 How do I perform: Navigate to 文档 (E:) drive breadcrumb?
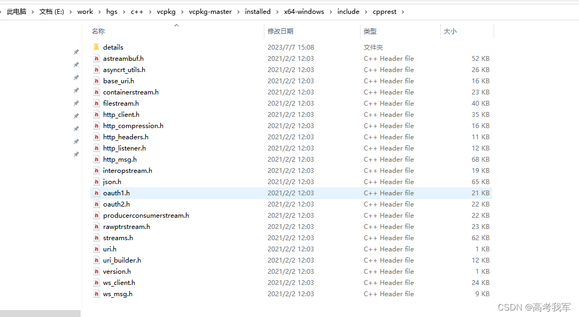pyautogui.click(x=52, y=12)
